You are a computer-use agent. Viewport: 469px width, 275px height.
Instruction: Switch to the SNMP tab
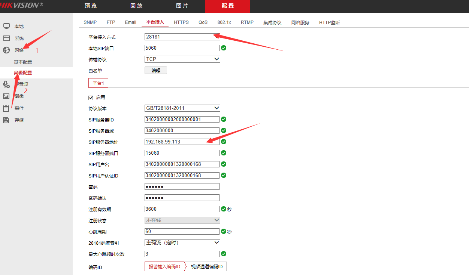90,22
